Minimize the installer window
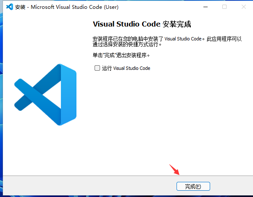This screenshot has width=253, height=197. pyautogui.click(x=206, y=7)
